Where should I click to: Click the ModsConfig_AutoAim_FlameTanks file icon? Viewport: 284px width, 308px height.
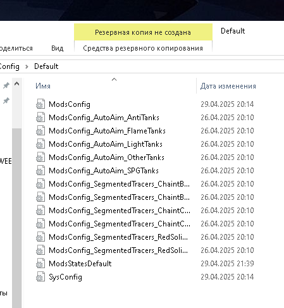point(40,130)
